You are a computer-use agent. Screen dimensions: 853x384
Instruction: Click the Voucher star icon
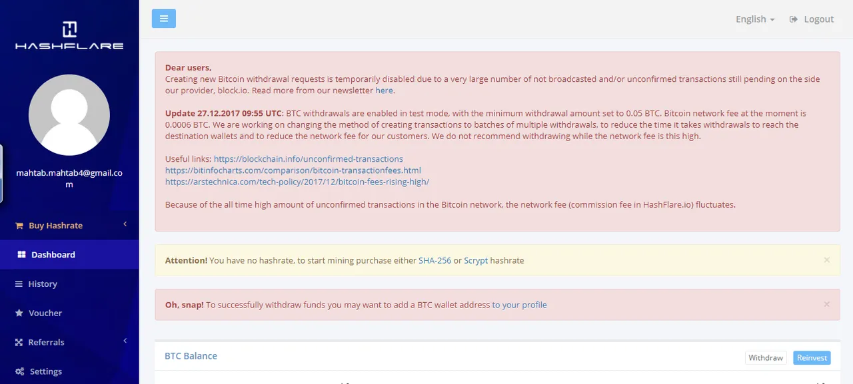[19, 313]
